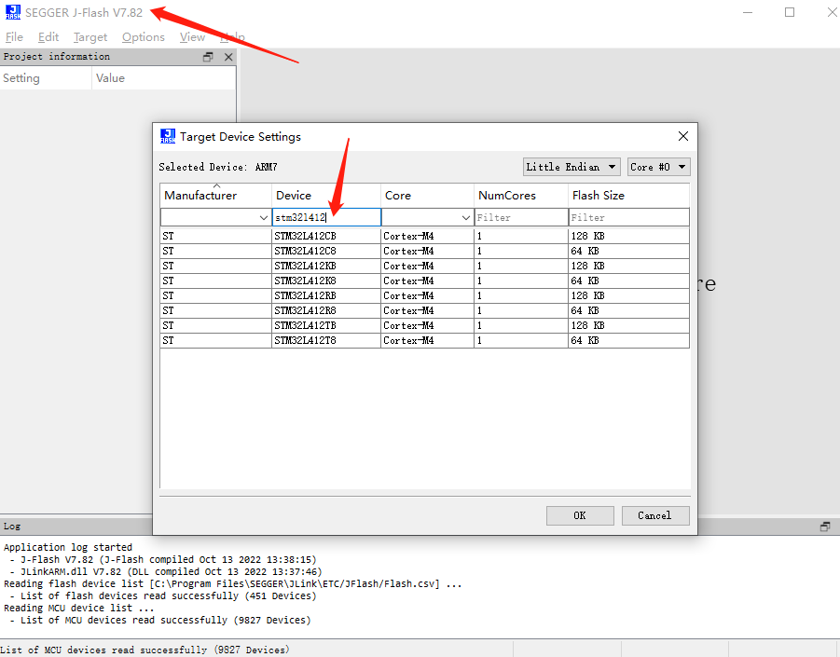Select device STM32L412R8
The height and width of the screenshot is (657, 840).
pyautogui.click(x=326, y=311)
